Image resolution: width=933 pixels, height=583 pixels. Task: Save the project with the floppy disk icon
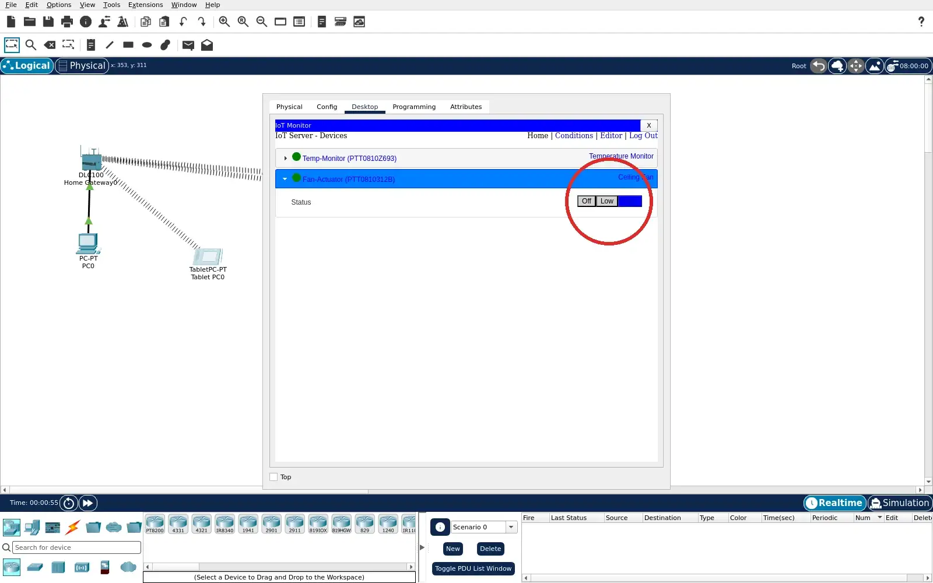point(48,22)
